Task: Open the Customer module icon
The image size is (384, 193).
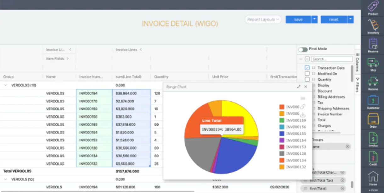Action: (x=373, y=102)
